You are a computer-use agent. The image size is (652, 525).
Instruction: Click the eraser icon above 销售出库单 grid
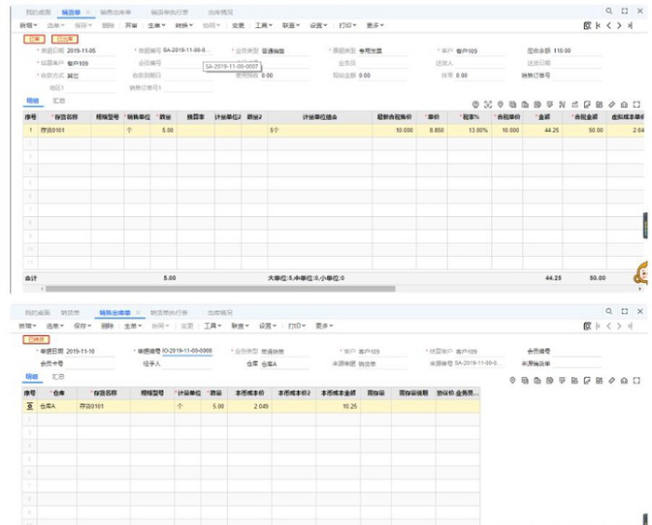(x=611, y=380)
